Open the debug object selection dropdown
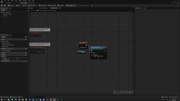This screenshot has width=180, height=101. [x=84, y=6]
